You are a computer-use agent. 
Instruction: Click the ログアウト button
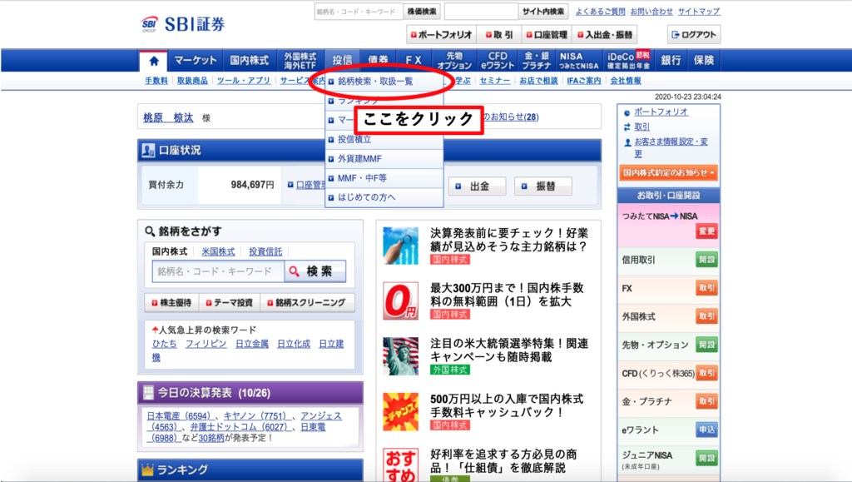point(694,35)
